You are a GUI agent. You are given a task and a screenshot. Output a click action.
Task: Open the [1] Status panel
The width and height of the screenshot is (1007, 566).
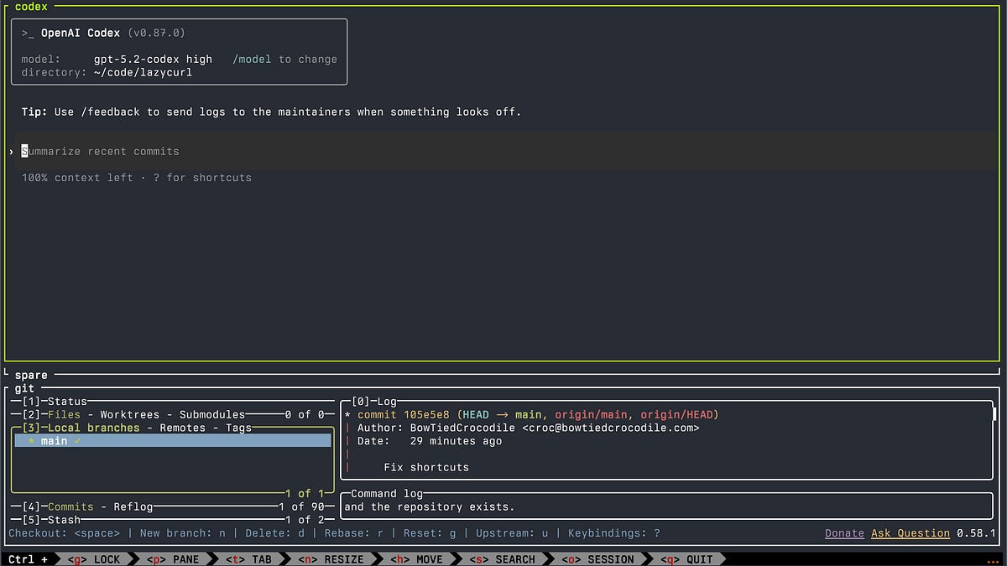point(55,402)
